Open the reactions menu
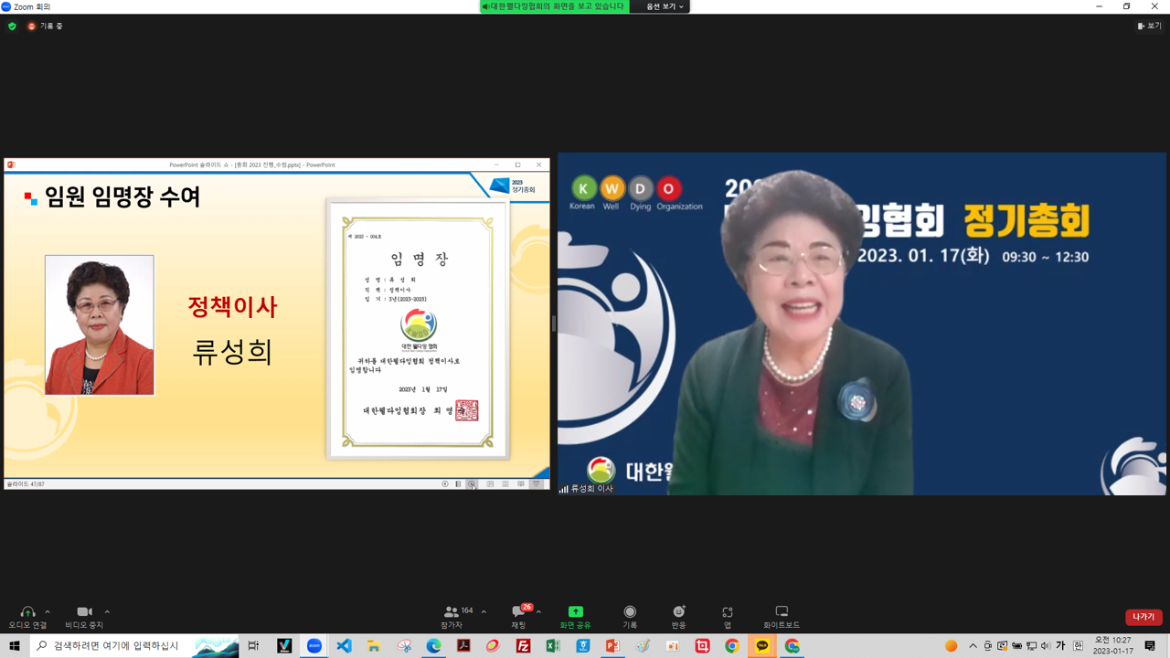 [678, 612]
